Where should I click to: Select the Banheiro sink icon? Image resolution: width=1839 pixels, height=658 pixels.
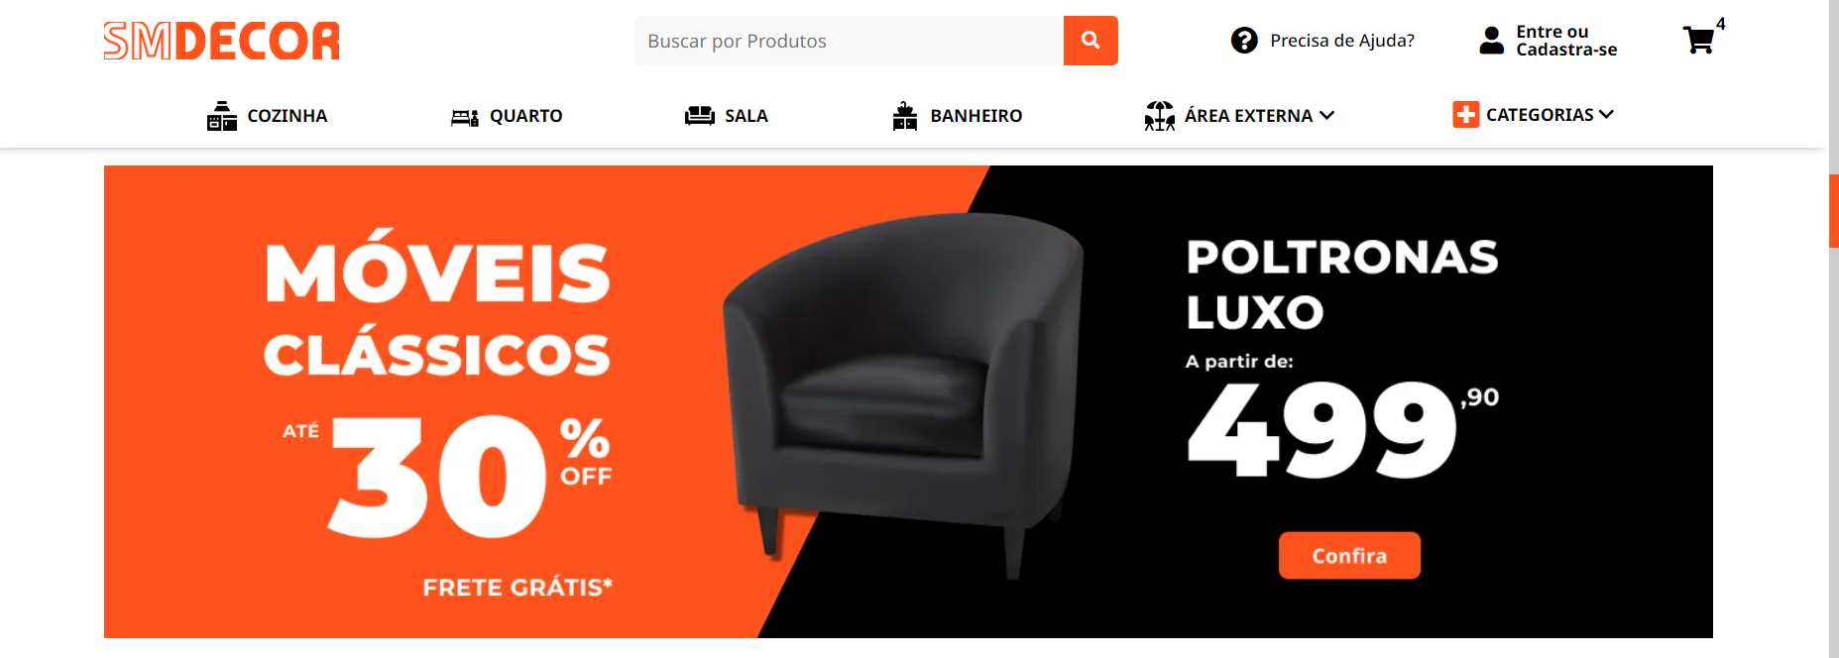905,116
